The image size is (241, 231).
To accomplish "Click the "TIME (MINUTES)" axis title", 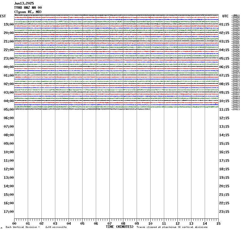I will coord(120,227).
